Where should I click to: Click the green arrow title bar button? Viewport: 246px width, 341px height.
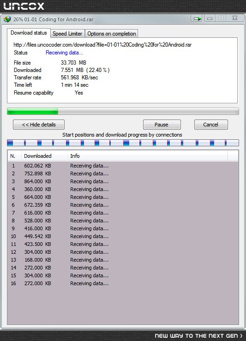tap(198, 19)
